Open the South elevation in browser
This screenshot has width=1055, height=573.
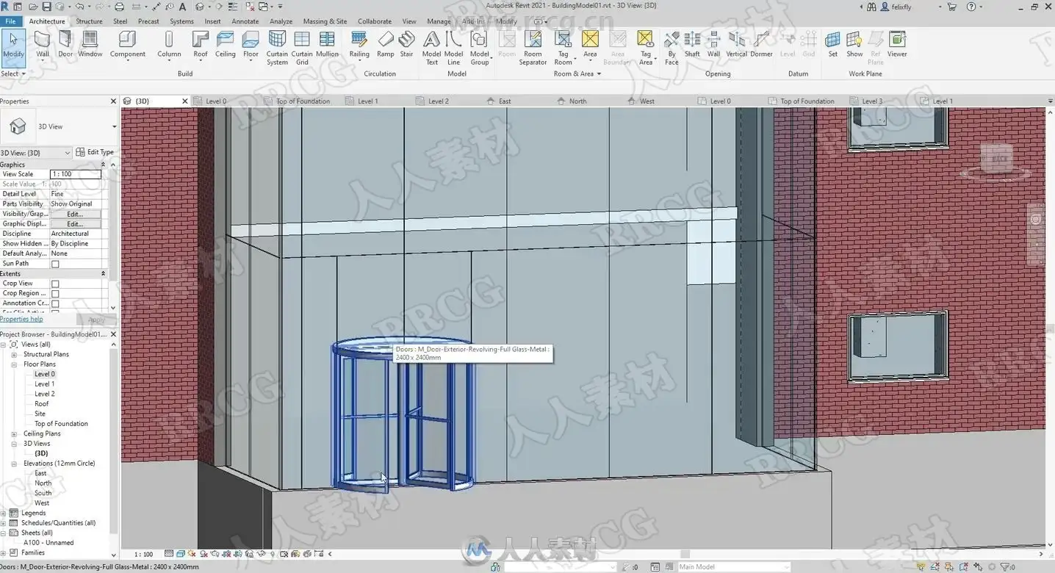coord(43,493)
